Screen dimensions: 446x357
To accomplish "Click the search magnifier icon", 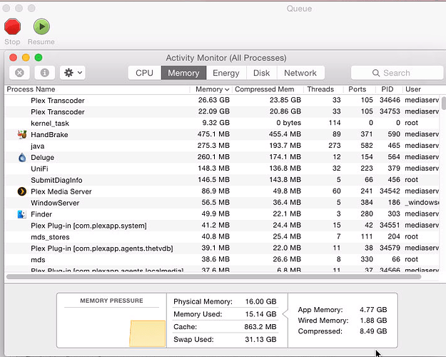I will point(376,73).
